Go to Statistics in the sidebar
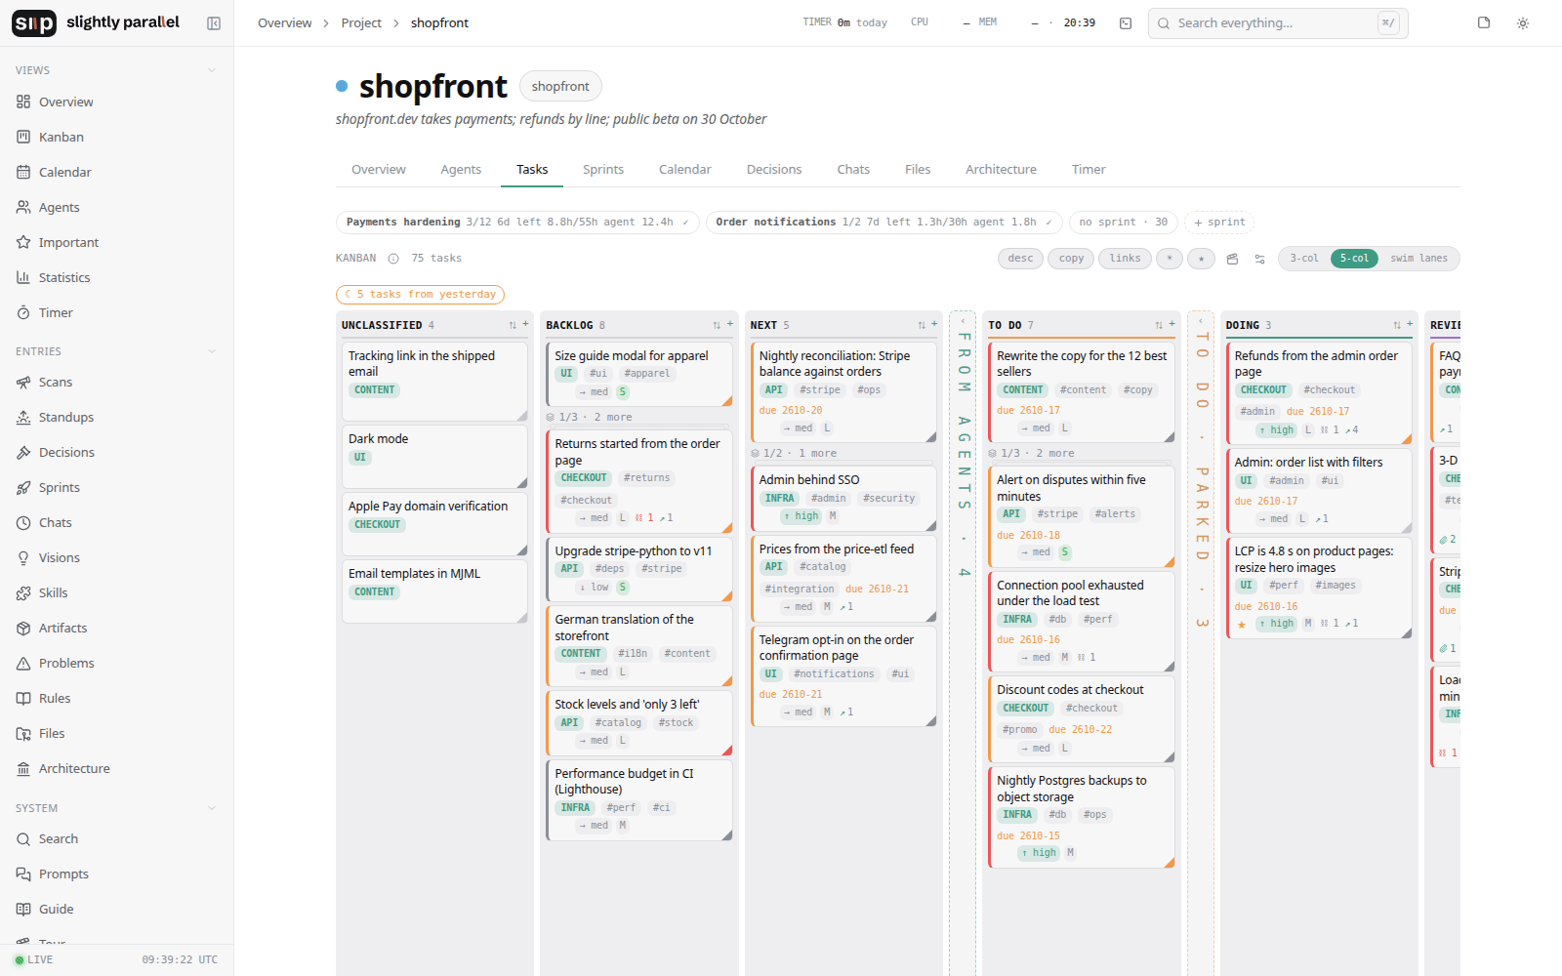 pos(117,278)
